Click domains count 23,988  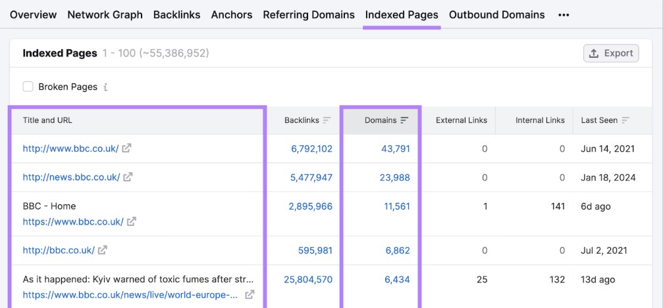(x=394, y=177)
